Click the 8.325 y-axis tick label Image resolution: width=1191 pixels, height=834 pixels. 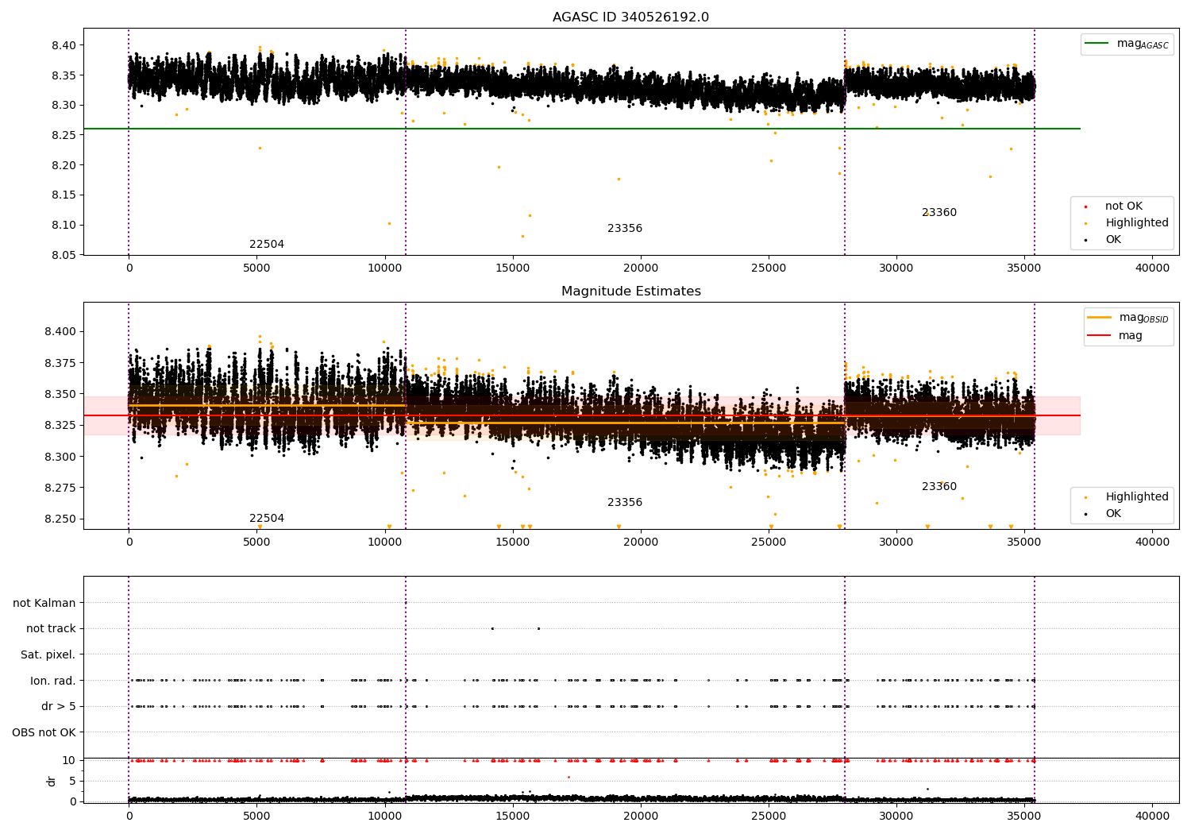coord(60,426)
